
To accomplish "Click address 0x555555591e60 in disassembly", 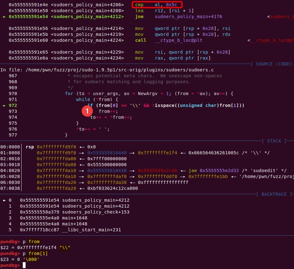I will [x=28, y=41].
